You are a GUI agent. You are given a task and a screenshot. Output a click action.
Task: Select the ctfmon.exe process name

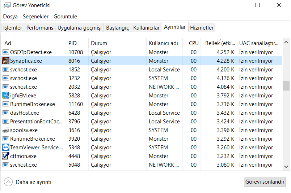pos(23,156)
